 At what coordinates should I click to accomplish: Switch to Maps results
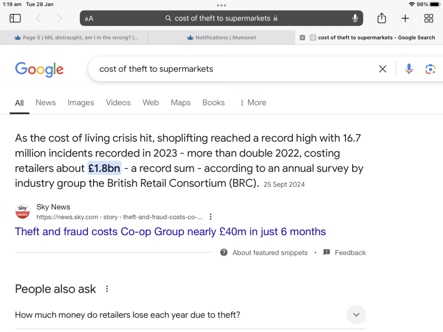(x=181, y=102)
